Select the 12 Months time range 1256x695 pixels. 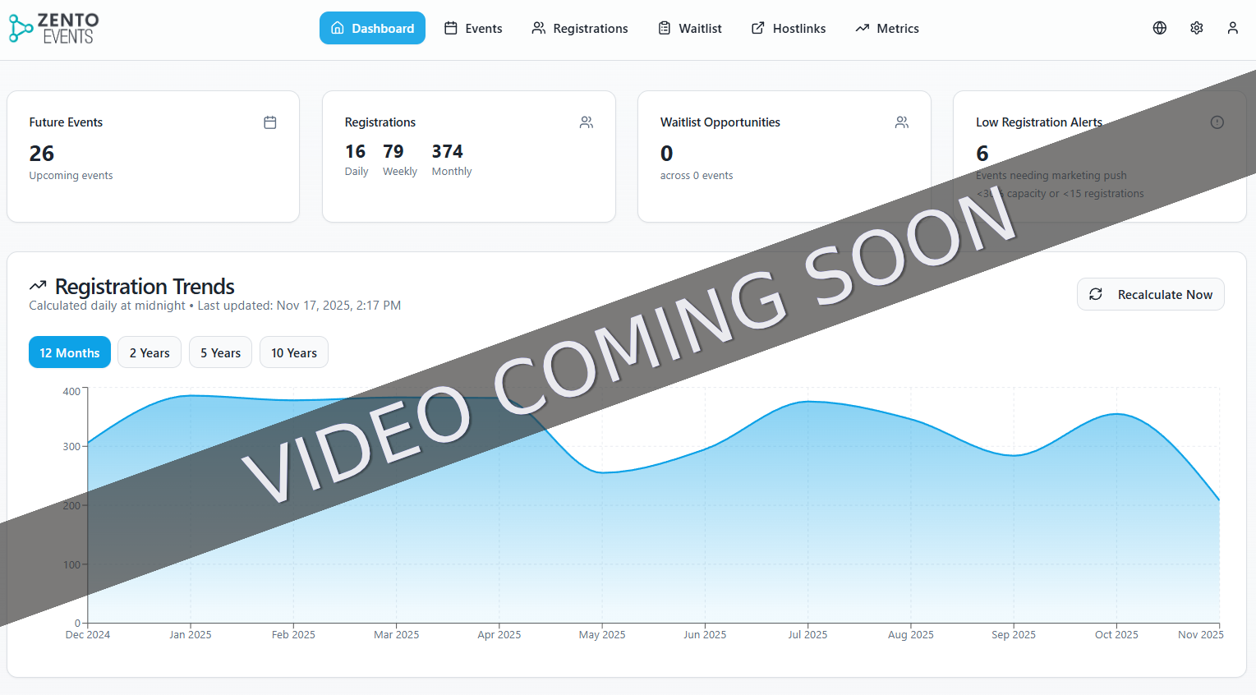click(x=70, y=352)
